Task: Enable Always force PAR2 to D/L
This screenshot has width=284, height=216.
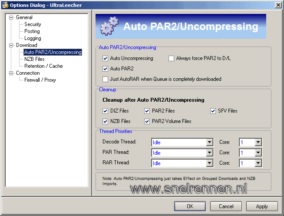Action: 171,58
